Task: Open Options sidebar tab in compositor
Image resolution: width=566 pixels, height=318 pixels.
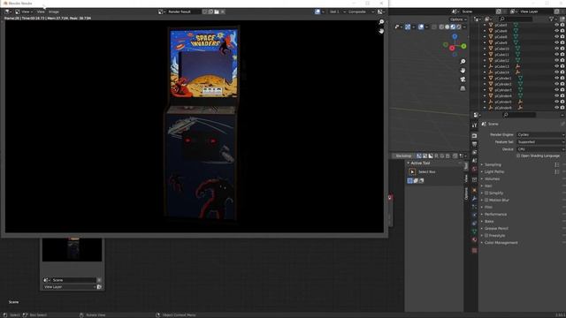Action: click(x=466, y=193)
